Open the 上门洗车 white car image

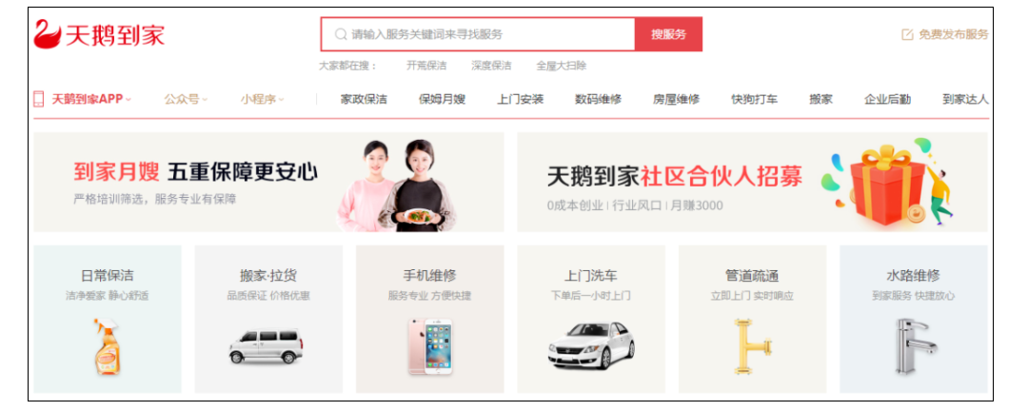tap(591, 344)
